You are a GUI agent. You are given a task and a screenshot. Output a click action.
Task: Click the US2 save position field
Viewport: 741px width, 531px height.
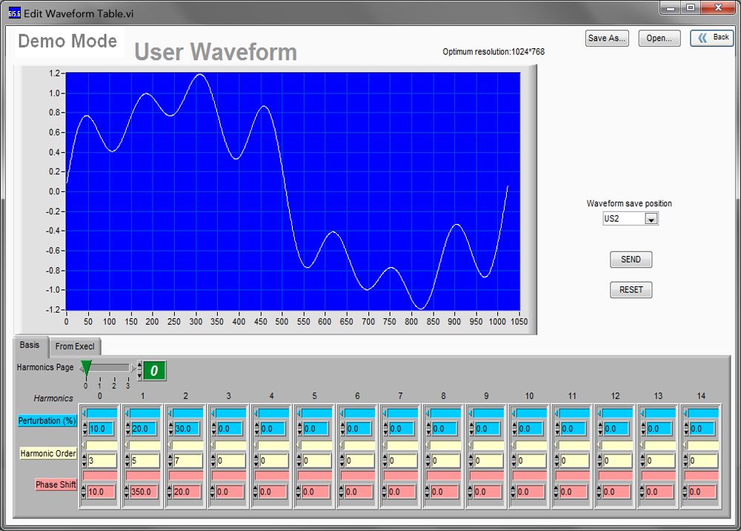click(624, 219)
